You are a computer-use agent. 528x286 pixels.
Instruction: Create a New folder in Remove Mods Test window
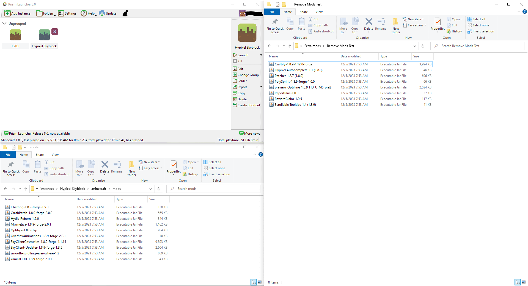point(396,26)
